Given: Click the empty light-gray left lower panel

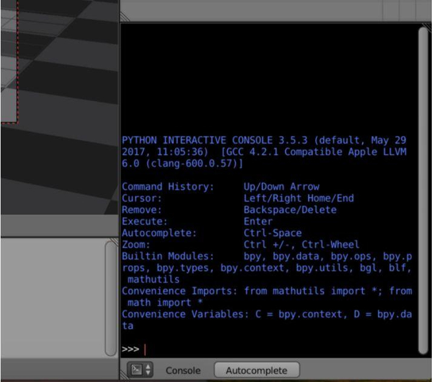Looking at the screenshot, I should point(53,298).
